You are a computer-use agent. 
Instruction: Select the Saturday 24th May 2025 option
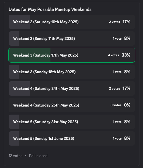tap(72, 88)
